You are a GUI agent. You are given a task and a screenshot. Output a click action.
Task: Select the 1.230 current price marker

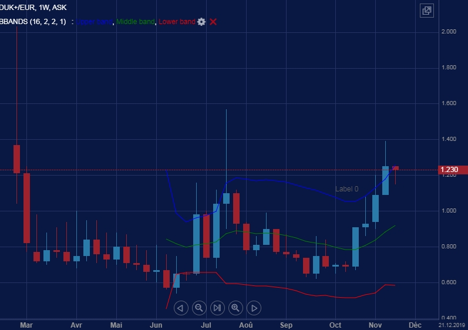pos(450,170)
